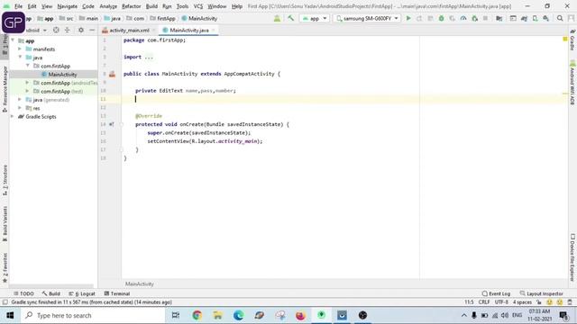Expand the java (generated) folder
The image size is (577, 324).
(x=20, y=100)
